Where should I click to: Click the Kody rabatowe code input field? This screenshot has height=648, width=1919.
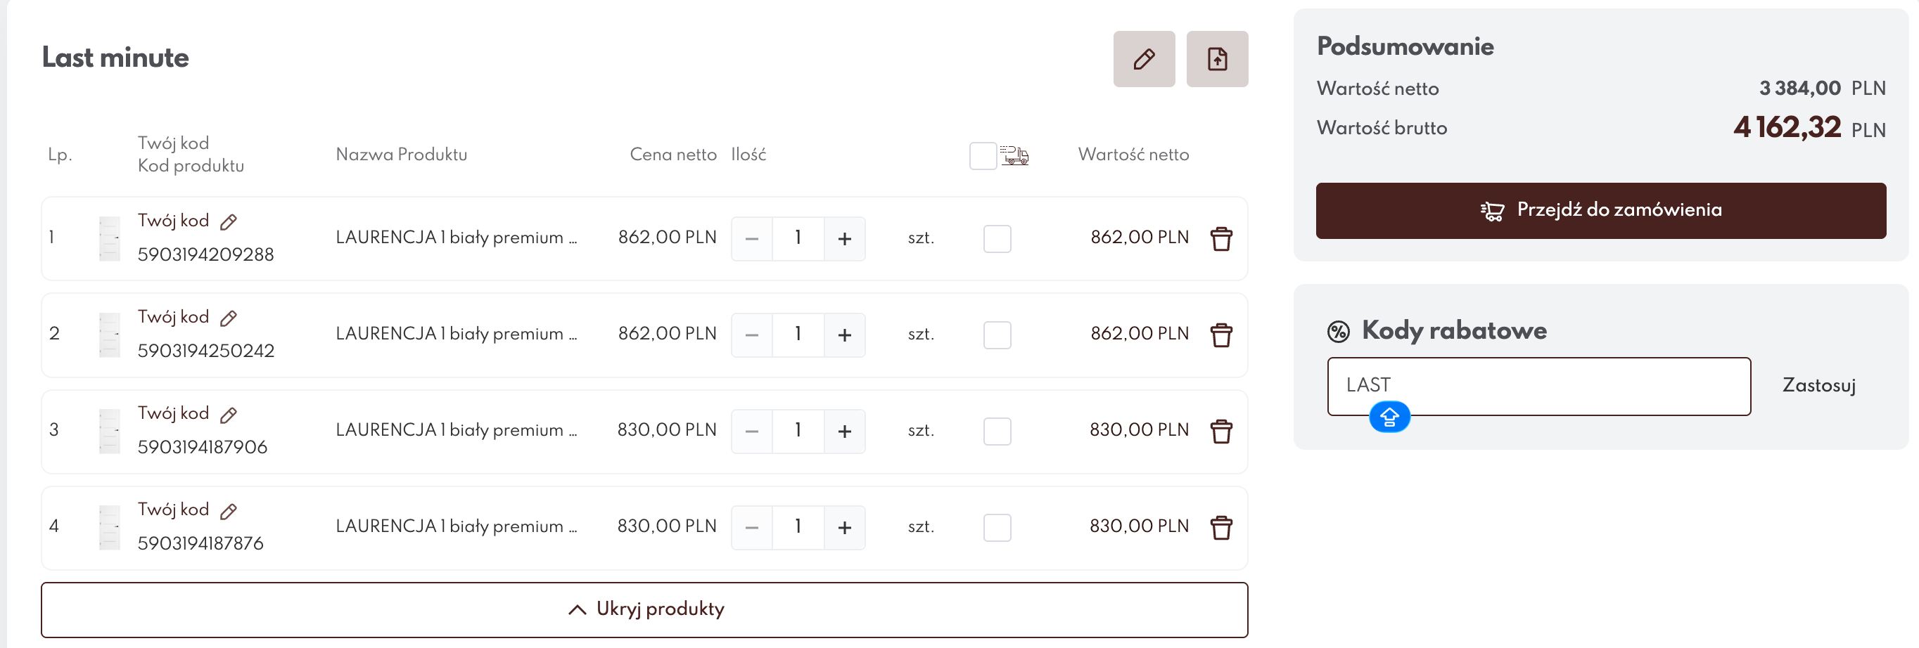click(1538, 386)
